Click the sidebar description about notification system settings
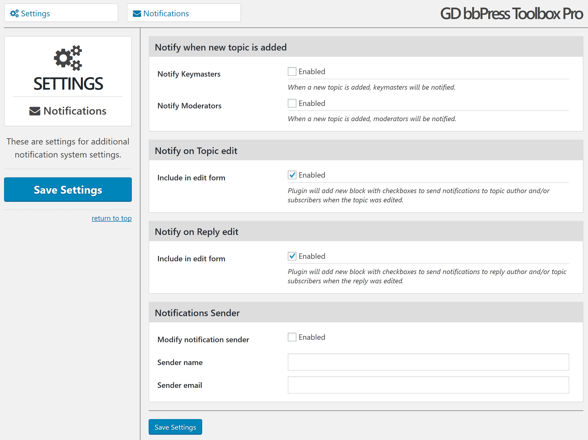The height and width of the screenshot is (440, 588). (x=68, y=148)
